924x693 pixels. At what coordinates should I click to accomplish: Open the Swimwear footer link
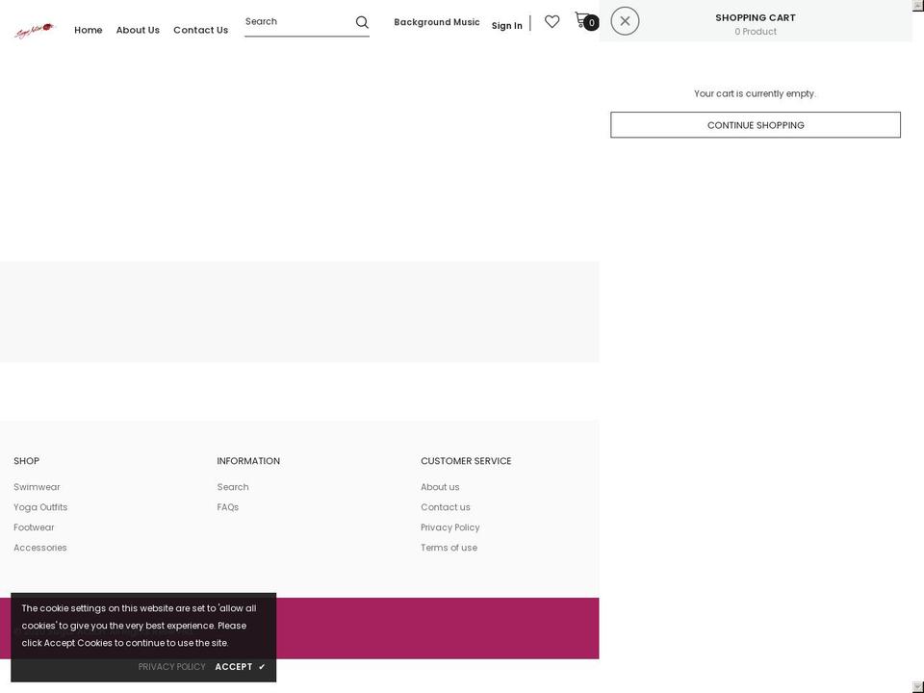pos(37,487)
